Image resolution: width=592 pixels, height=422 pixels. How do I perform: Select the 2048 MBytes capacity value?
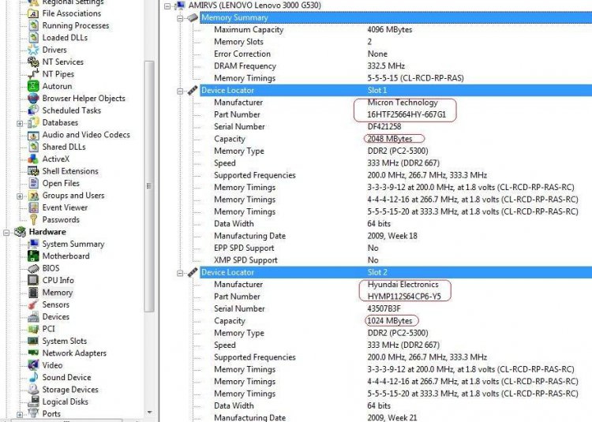[390, 139]
